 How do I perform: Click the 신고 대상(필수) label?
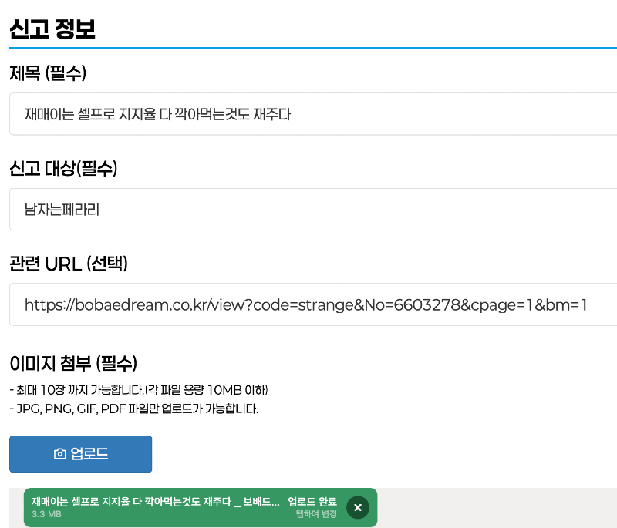tap(63, 168)
